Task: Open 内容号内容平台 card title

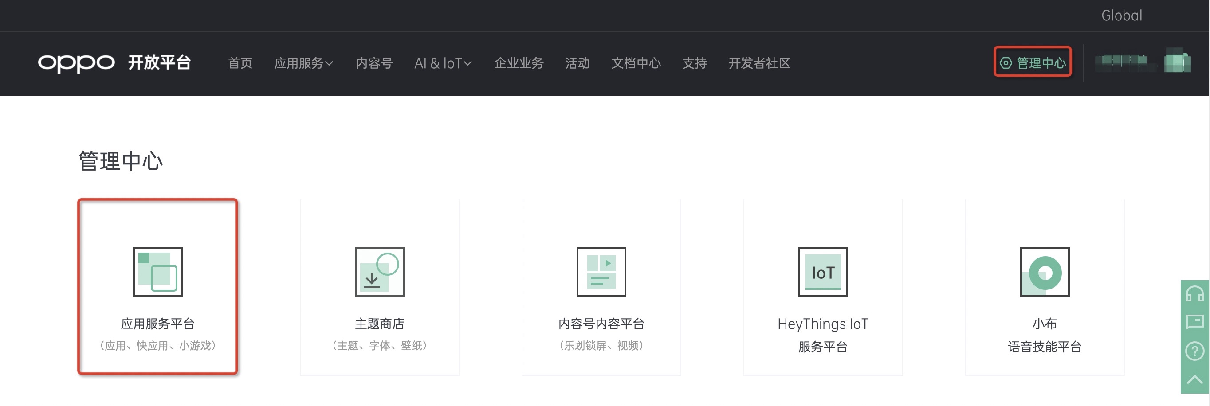Action: pos(601,324)
